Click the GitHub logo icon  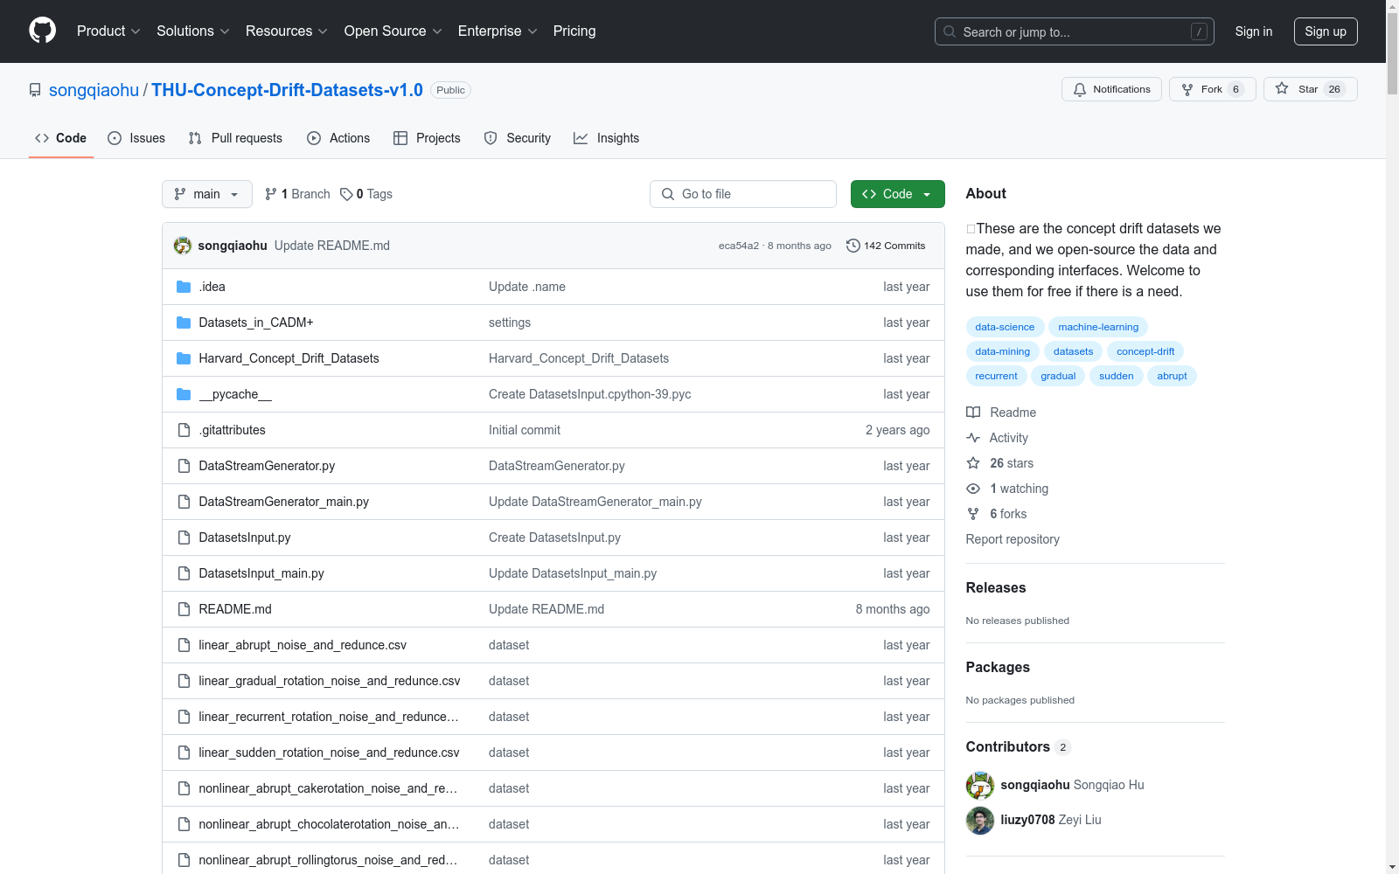click(42, 31)
